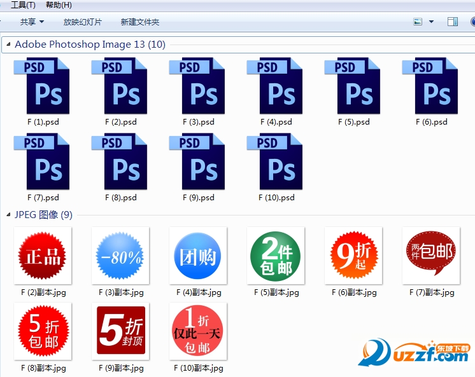
Task: Open the 工具(T) menu
Action: coord(23,5)
